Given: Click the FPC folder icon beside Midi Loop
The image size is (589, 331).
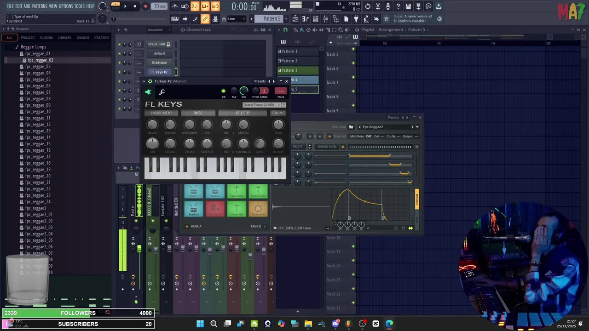Looking at the screenshot, I should tap(351, 127).
